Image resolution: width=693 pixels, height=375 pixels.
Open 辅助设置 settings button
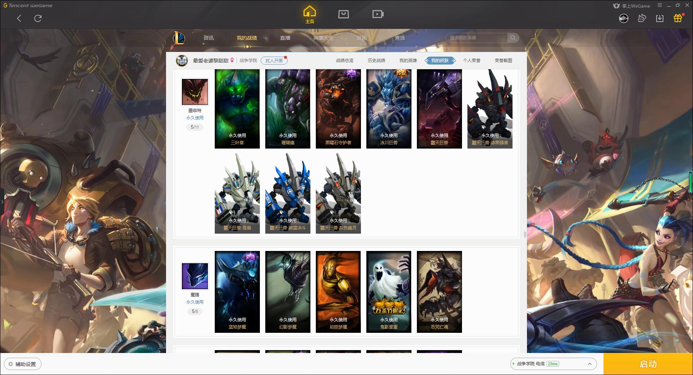(x=23, y=364)
